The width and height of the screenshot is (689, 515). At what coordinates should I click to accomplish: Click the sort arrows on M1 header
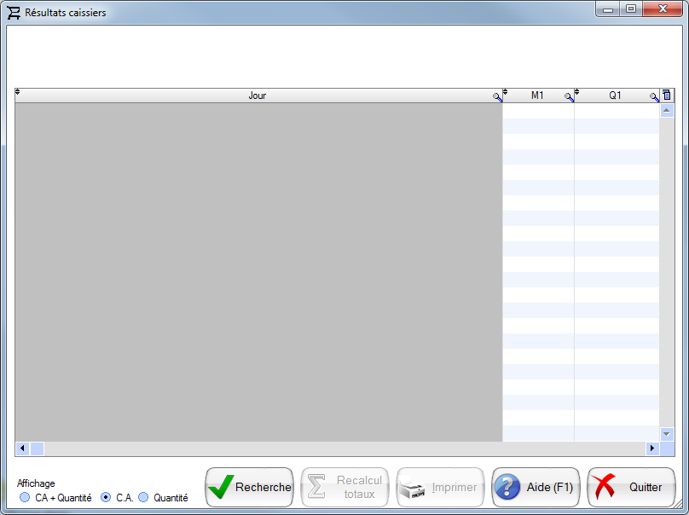505,90
